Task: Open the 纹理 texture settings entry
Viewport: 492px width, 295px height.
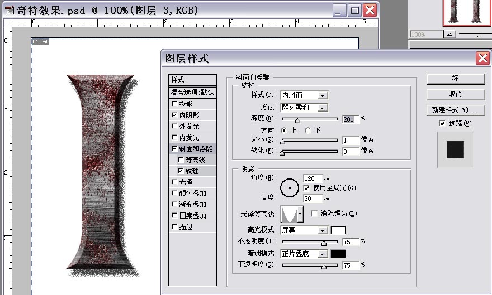Action: click(192, 171)
